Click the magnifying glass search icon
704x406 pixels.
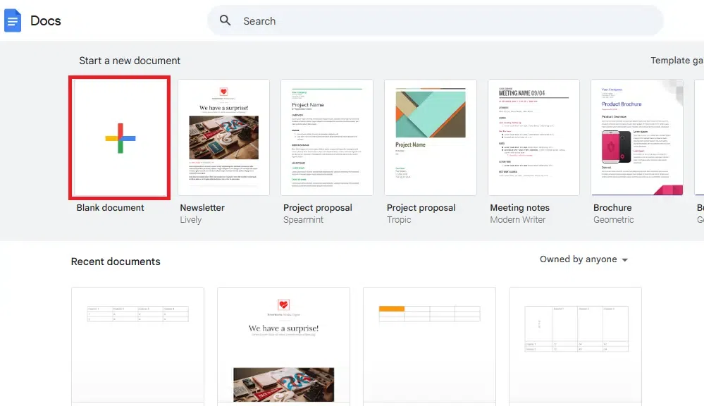click(225, 20)
